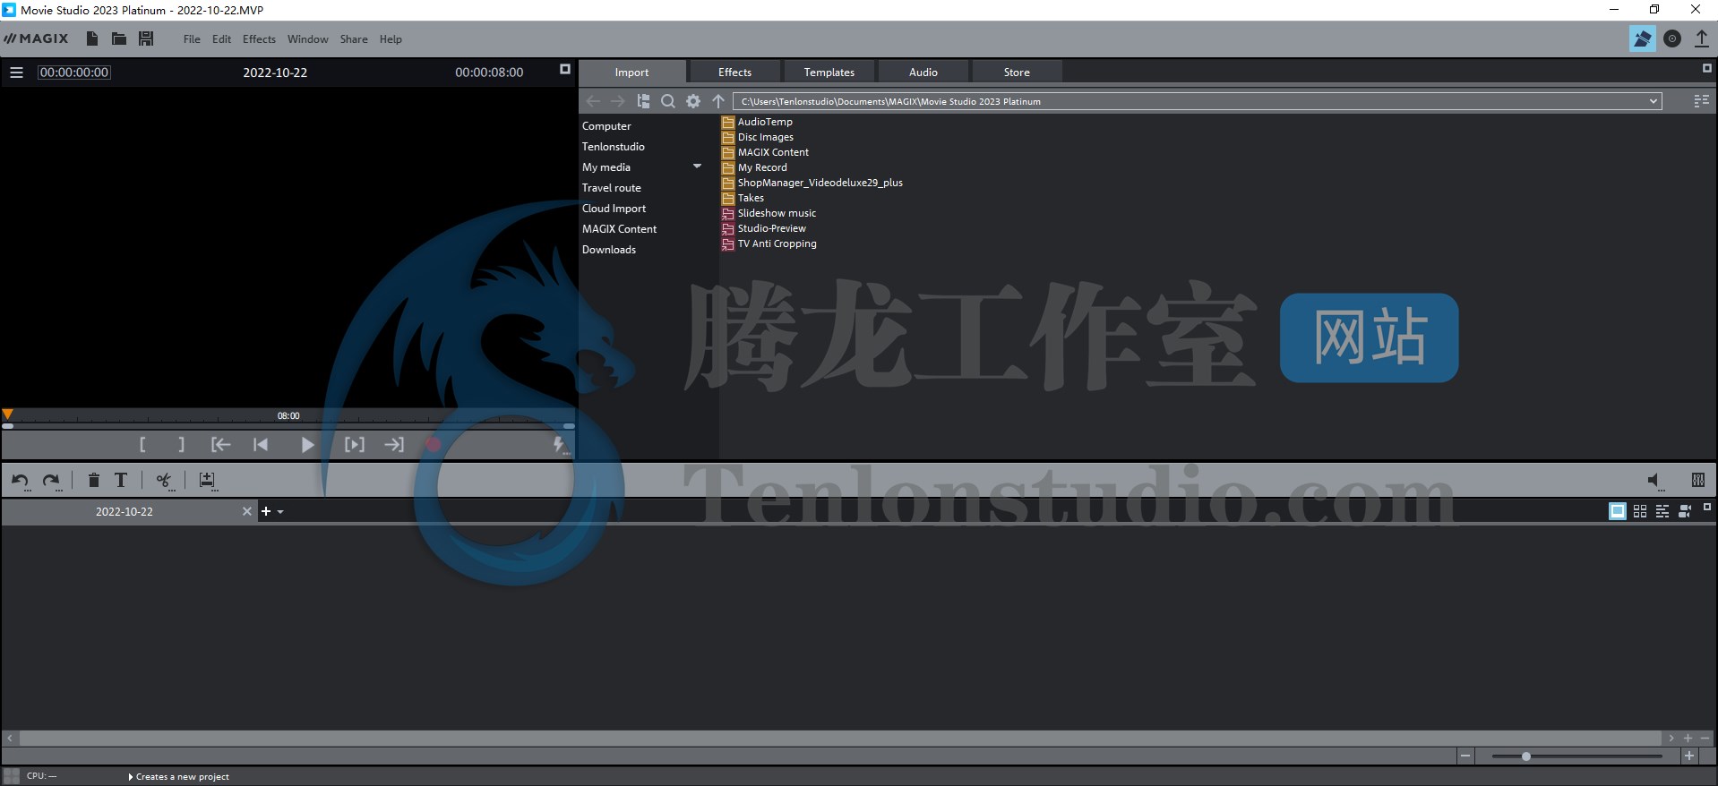Open a project with the folder icon
This screenshot has height=786, width=1718.
coord(118,38)
